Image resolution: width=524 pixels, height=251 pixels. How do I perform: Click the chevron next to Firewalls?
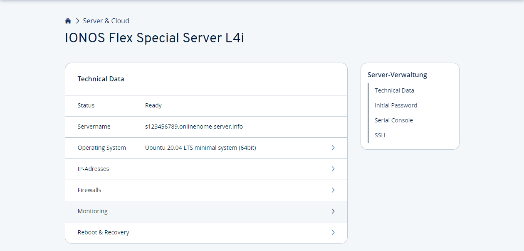[333, 190]
